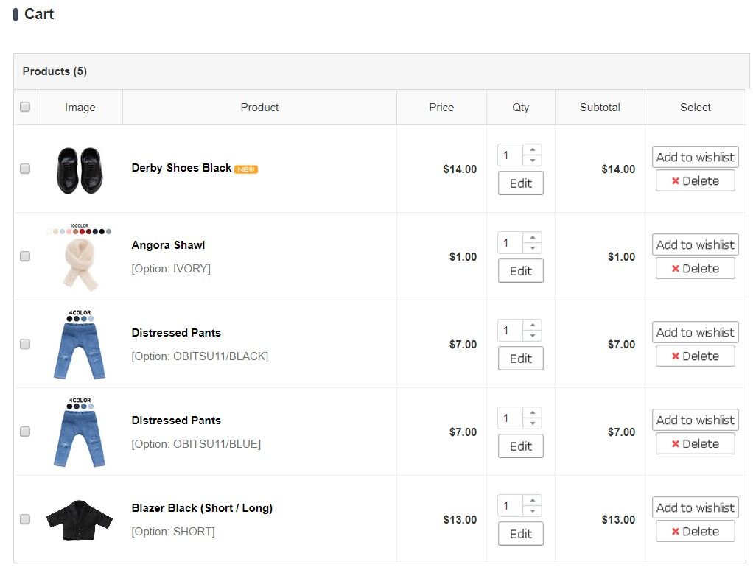Click the NEW badge beside Derby Shoes Black
This screenshot has height=570, width=753.
click(x=246, y=169)
